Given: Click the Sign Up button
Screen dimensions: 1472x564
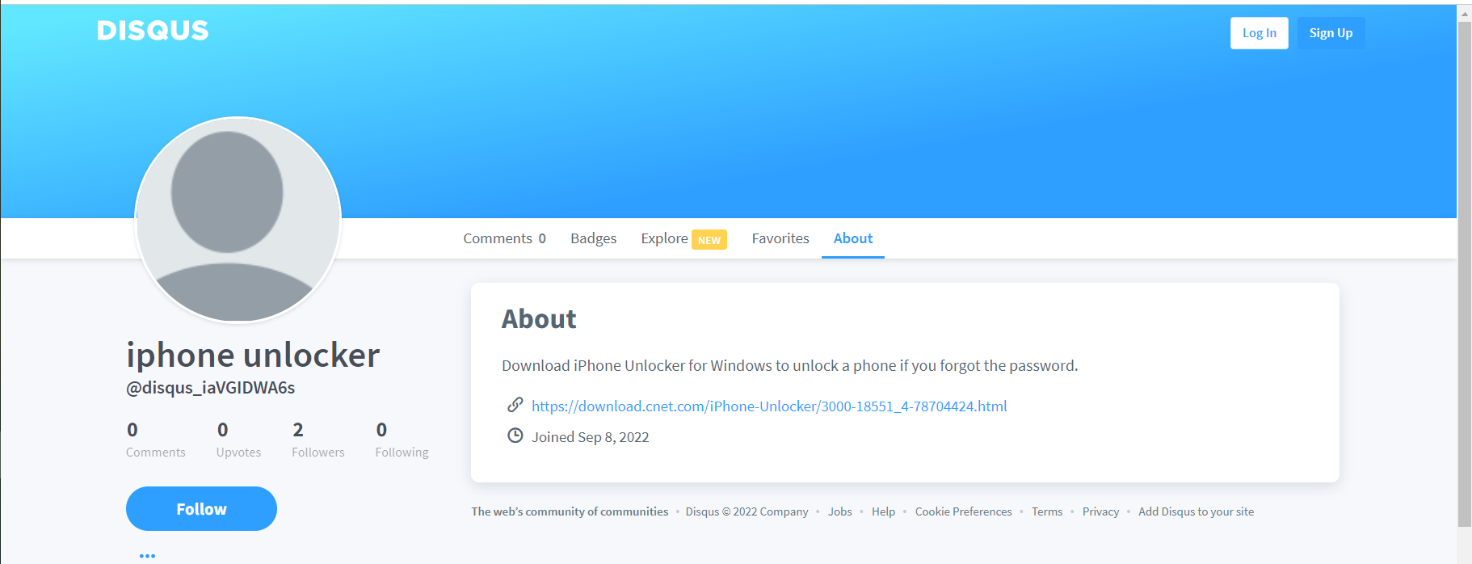Looking at the screenshot, I should (x=1331, y=33).
